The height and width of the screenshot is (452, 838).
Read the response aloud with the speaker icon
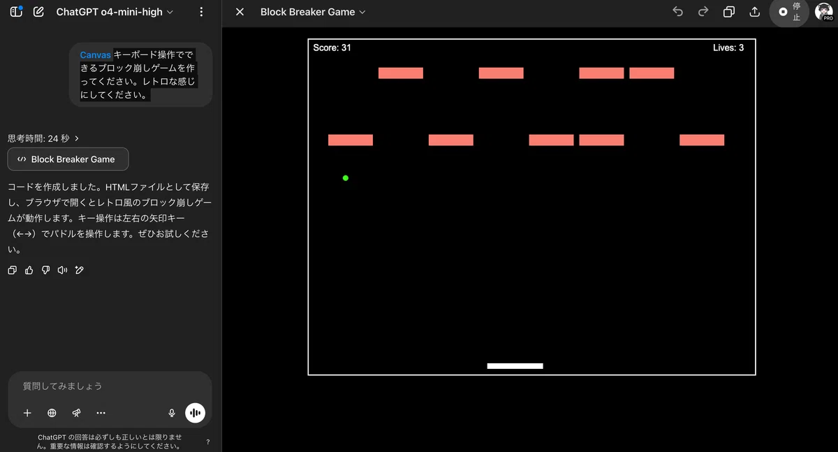(x=62, y=270)
